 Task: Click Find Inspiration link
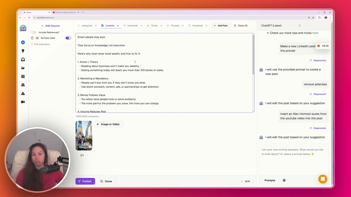40,44
